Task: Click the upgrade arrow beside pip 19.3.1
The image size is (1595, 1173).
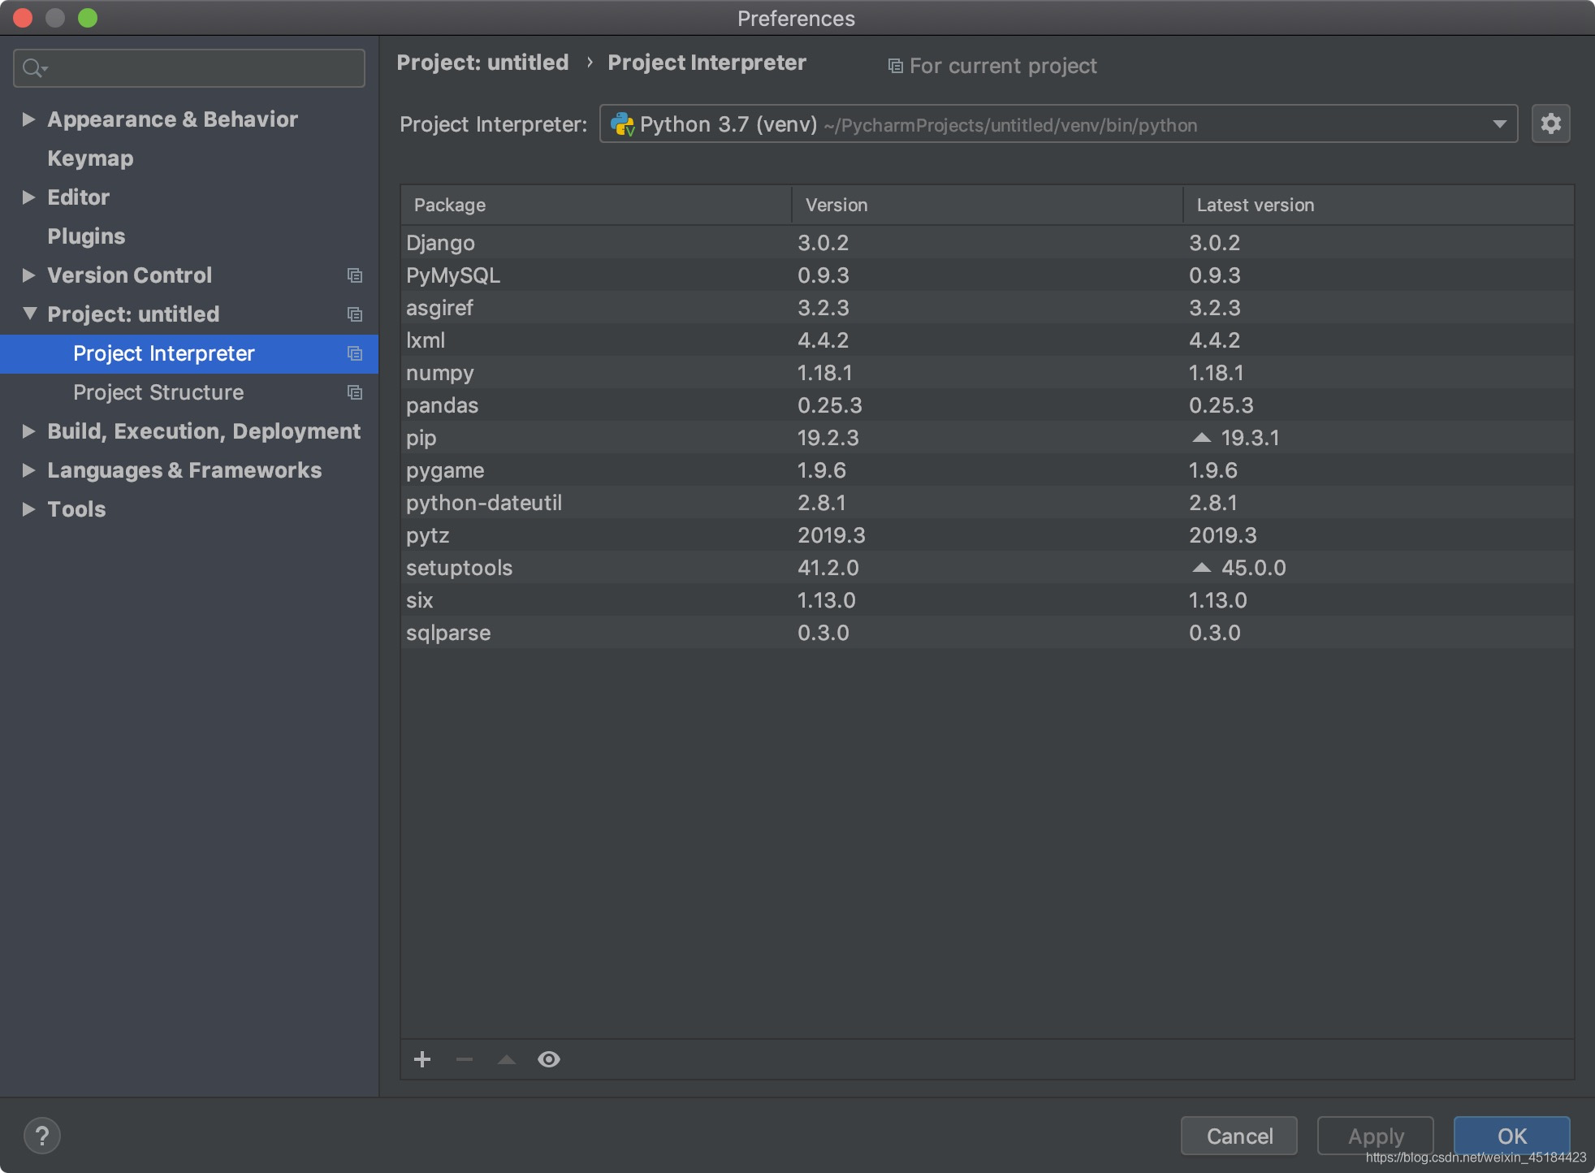Action: [x=1202, y=438]
